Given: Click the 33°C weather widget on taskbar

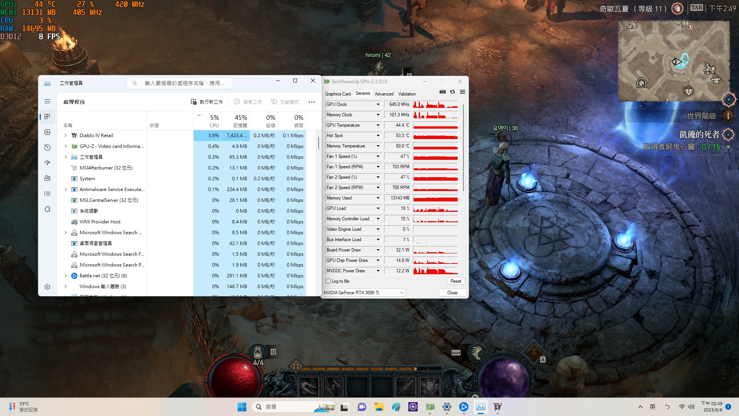Looking at the screenshot, I should (23, 407).
